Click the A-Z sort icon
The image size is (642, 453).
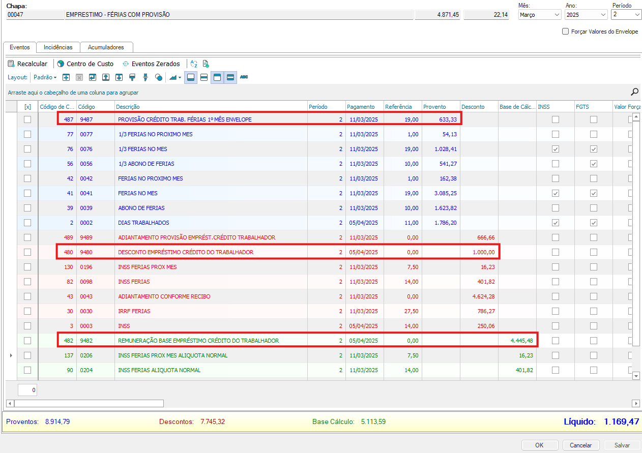pyautogui.click(x=194, y=64)
